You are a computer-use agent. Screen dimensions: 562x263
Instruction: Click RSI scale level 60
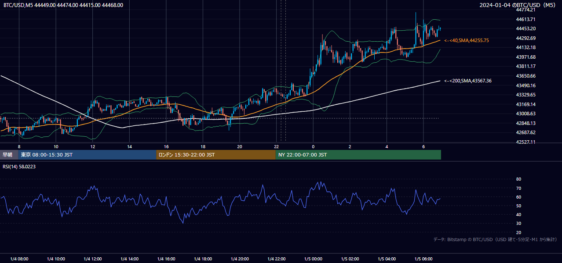coord(518,197)
